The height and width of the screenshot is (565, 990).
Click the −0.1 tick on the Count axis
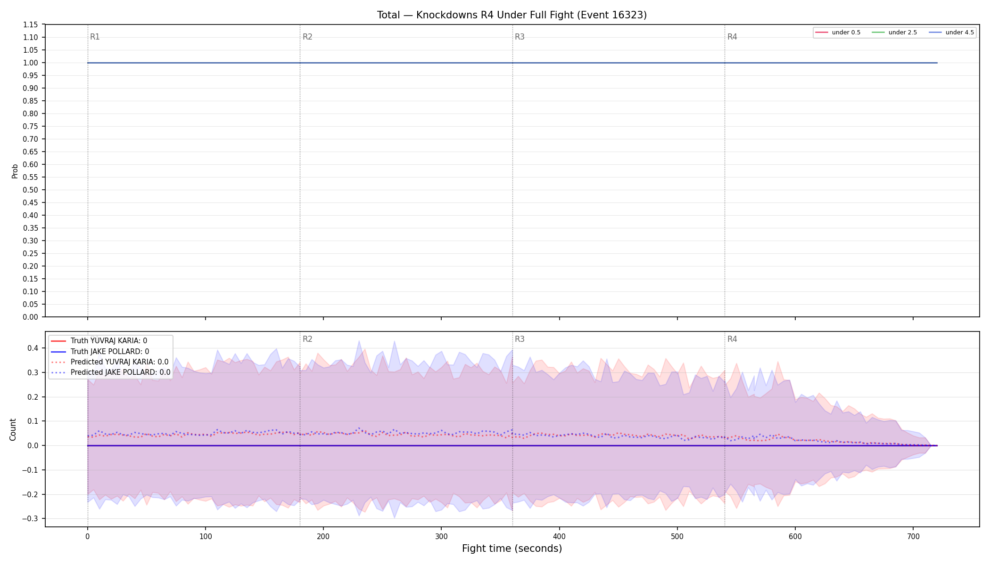pos(30,470)
